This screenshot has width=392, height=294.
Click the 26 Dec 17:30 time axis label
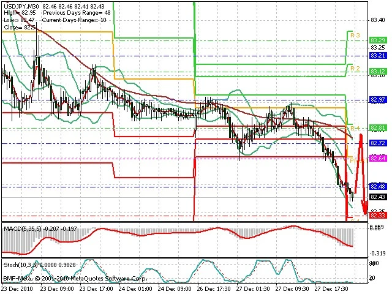click(x=214, y=288)
